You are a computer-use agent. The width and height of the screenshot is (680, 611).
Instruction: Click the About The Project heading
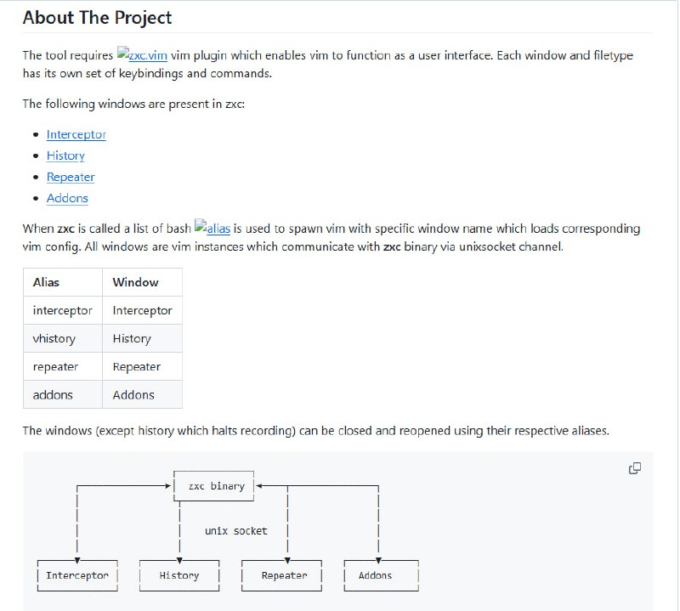pos(97,17)
